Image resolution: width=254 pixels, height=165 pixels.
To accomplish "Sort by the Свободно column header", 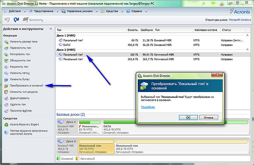I will click(146, 30).
